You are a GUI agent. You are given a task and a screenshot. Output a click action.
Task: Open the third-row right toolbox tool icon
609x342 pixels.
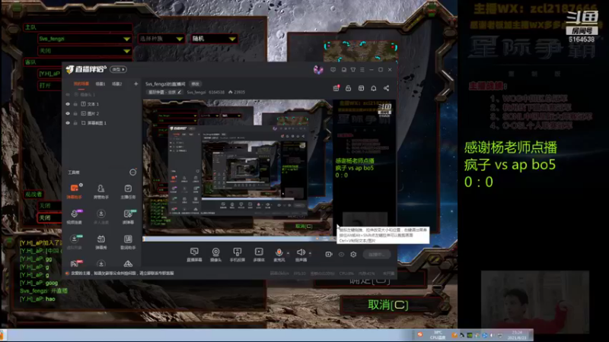point(128,242)
